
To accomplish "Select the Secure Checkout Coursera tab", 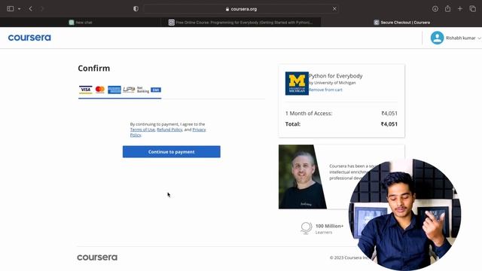I will point(401,23).
